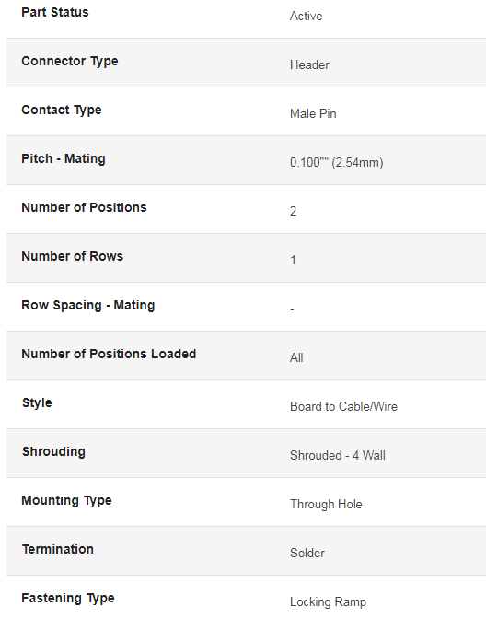Click the Number of Positions Loaded label

[109, 354]
